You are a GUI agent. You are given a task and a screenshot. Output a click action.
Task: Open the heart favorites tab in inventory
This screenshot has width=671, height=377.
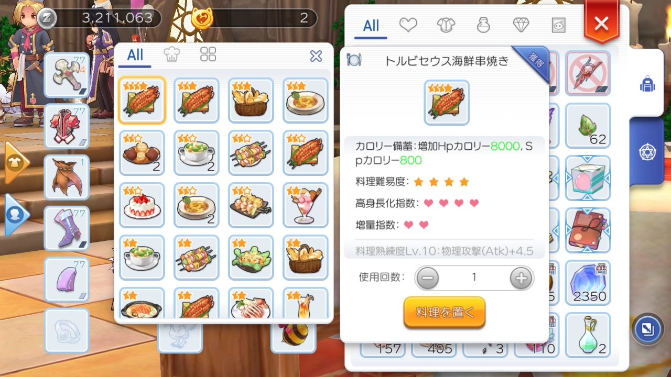pyautogui.click(x=408, y=25)
